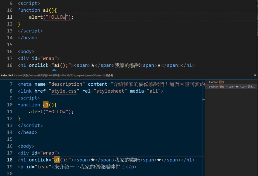Click '</script>' on peek view line 13
Viewport: 258px width, 176px height.
tap(30, 125)
